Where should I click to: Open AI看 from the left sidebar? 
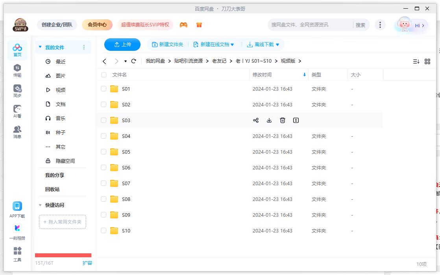(17, 111)
